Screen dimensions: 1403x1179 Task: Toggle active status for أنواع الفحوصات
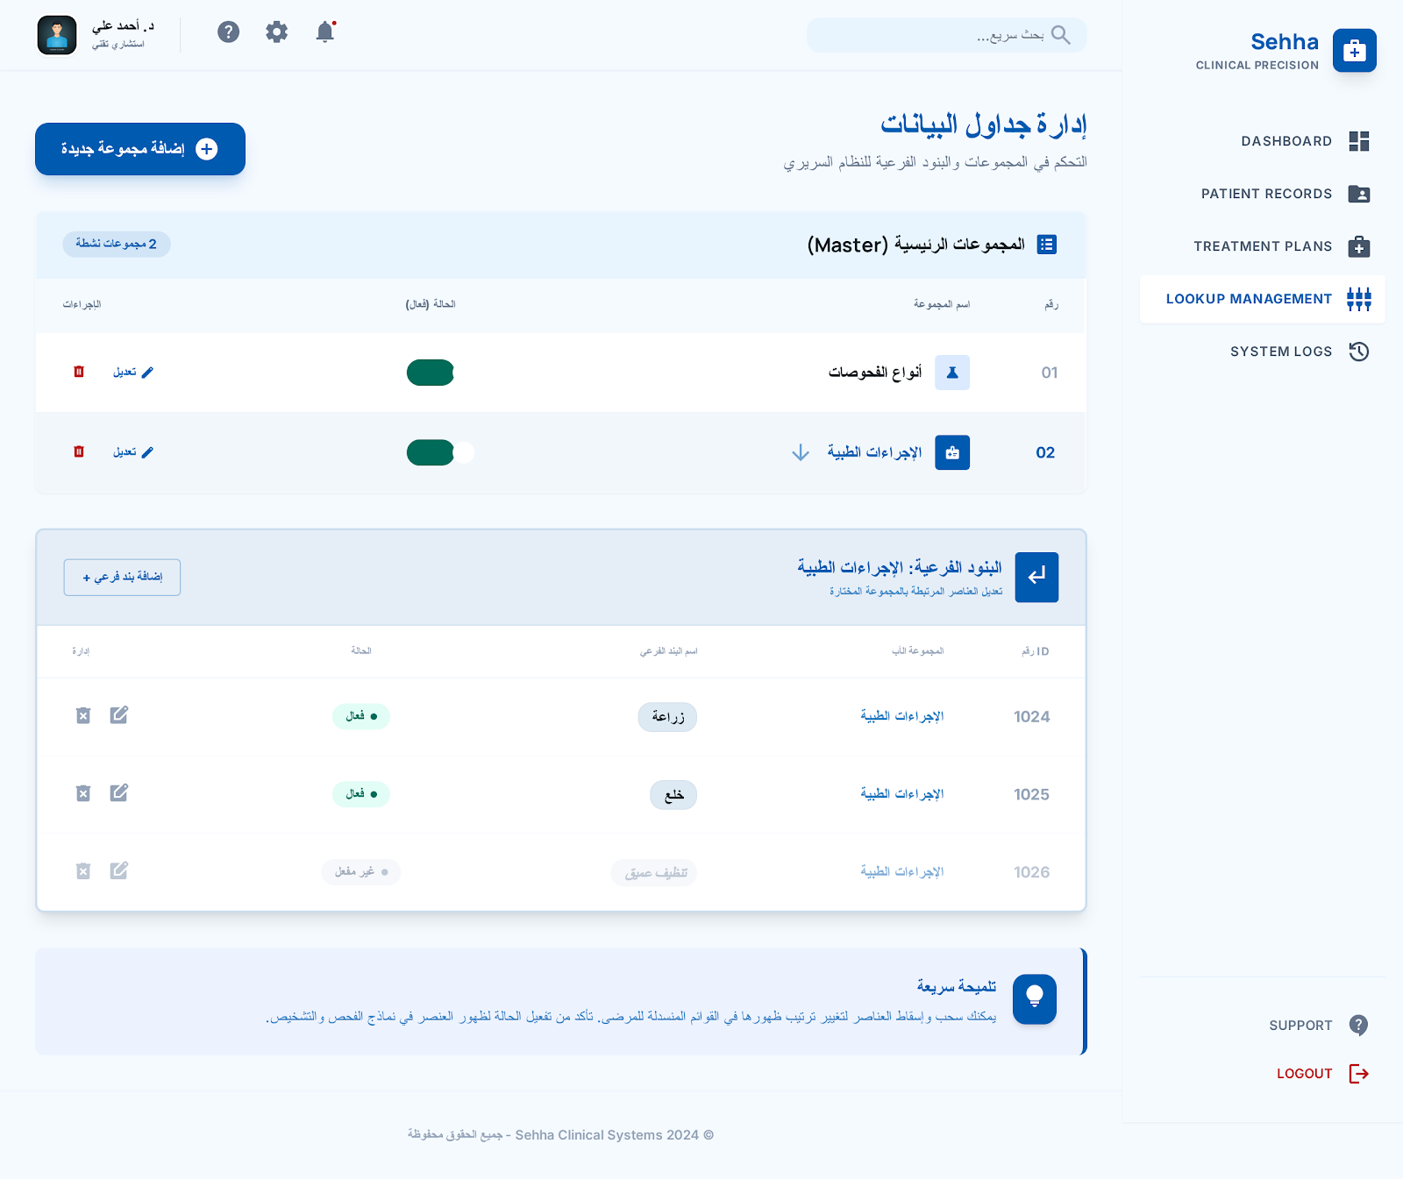click(x=431, y=373)
